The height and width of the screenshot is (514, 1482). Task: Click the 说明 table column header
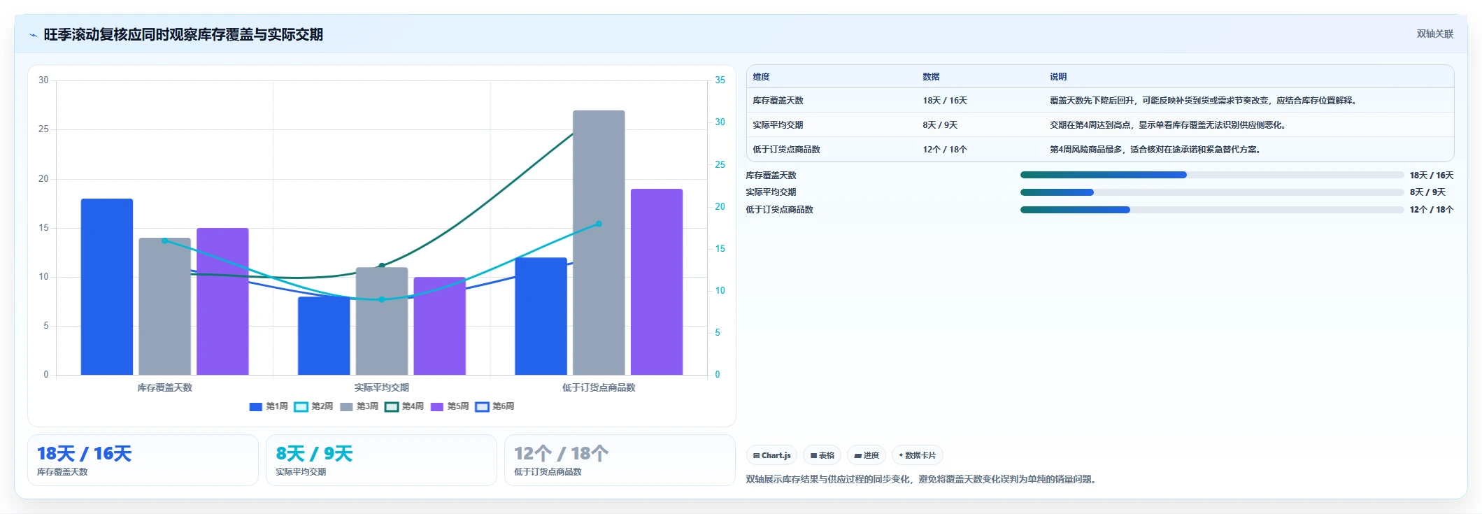1058,77
